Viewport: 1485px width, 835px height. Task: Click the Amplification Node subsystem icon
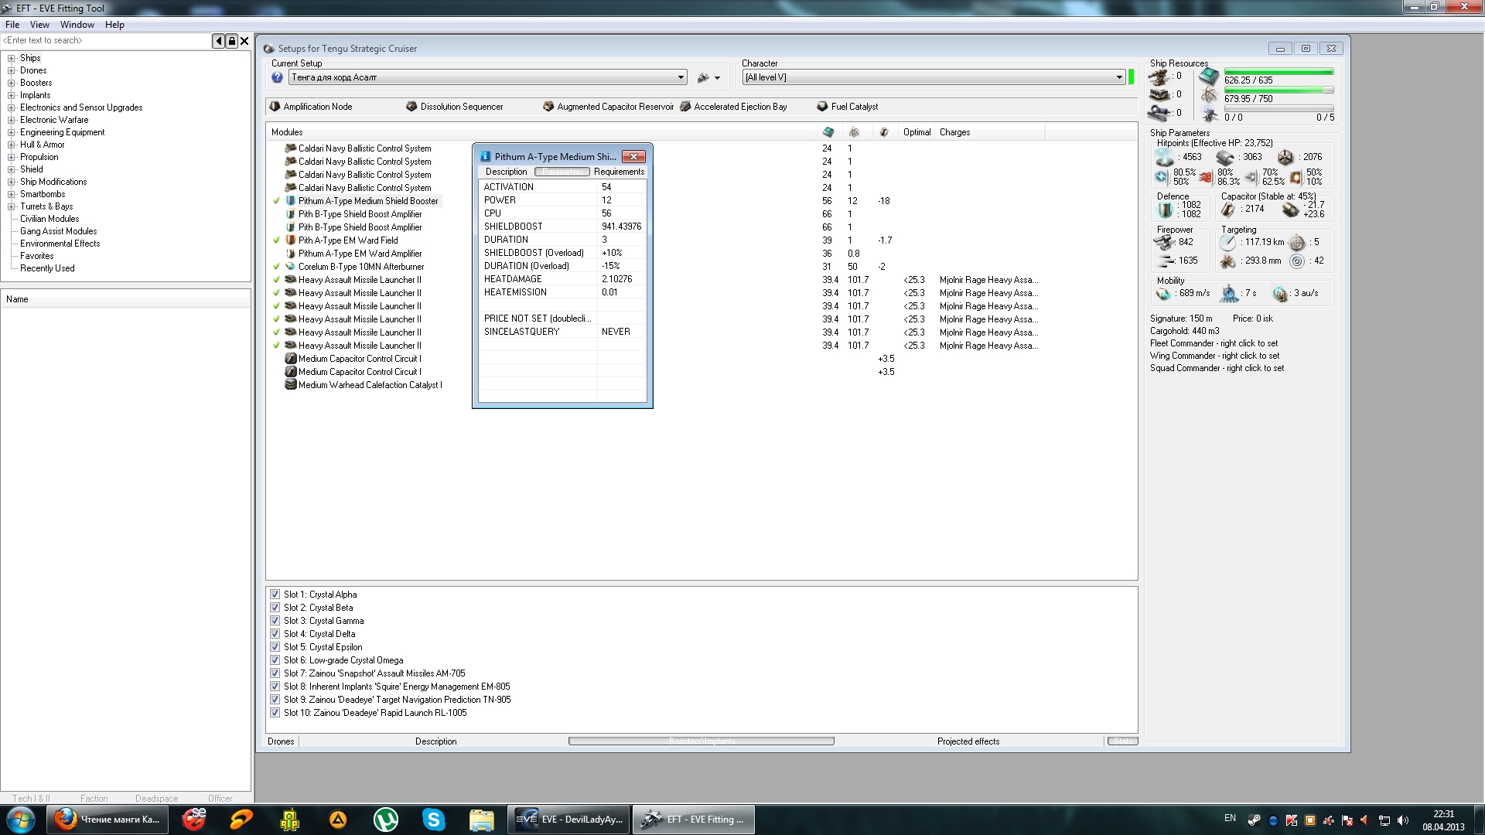(275, 107)
